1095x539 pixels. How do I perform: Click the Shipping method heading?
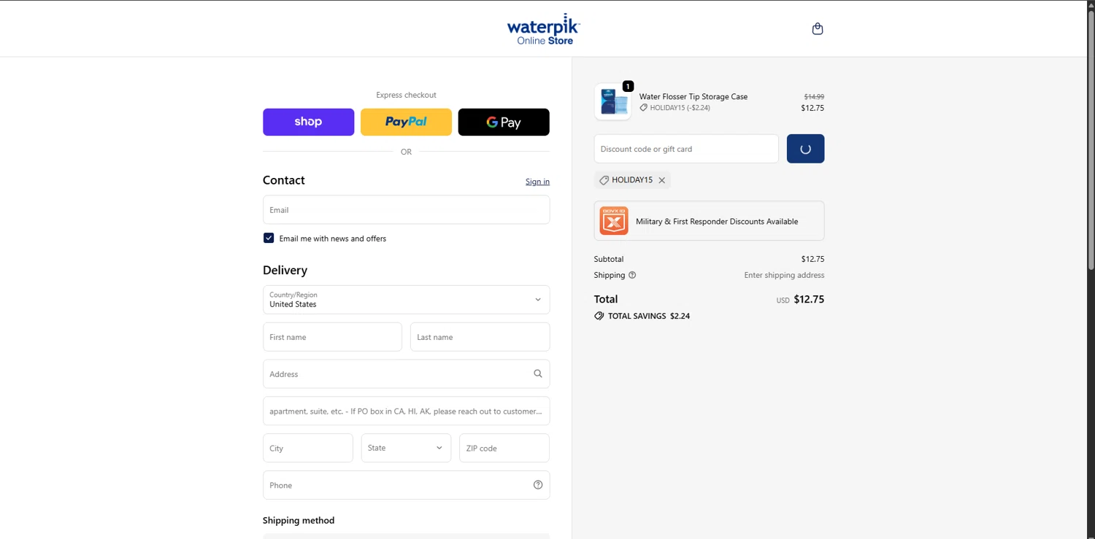point(299,520)
